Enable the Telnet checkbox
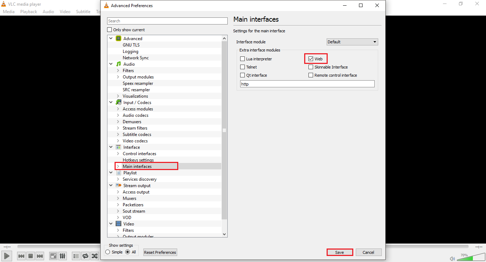 [x=243, y=67]
